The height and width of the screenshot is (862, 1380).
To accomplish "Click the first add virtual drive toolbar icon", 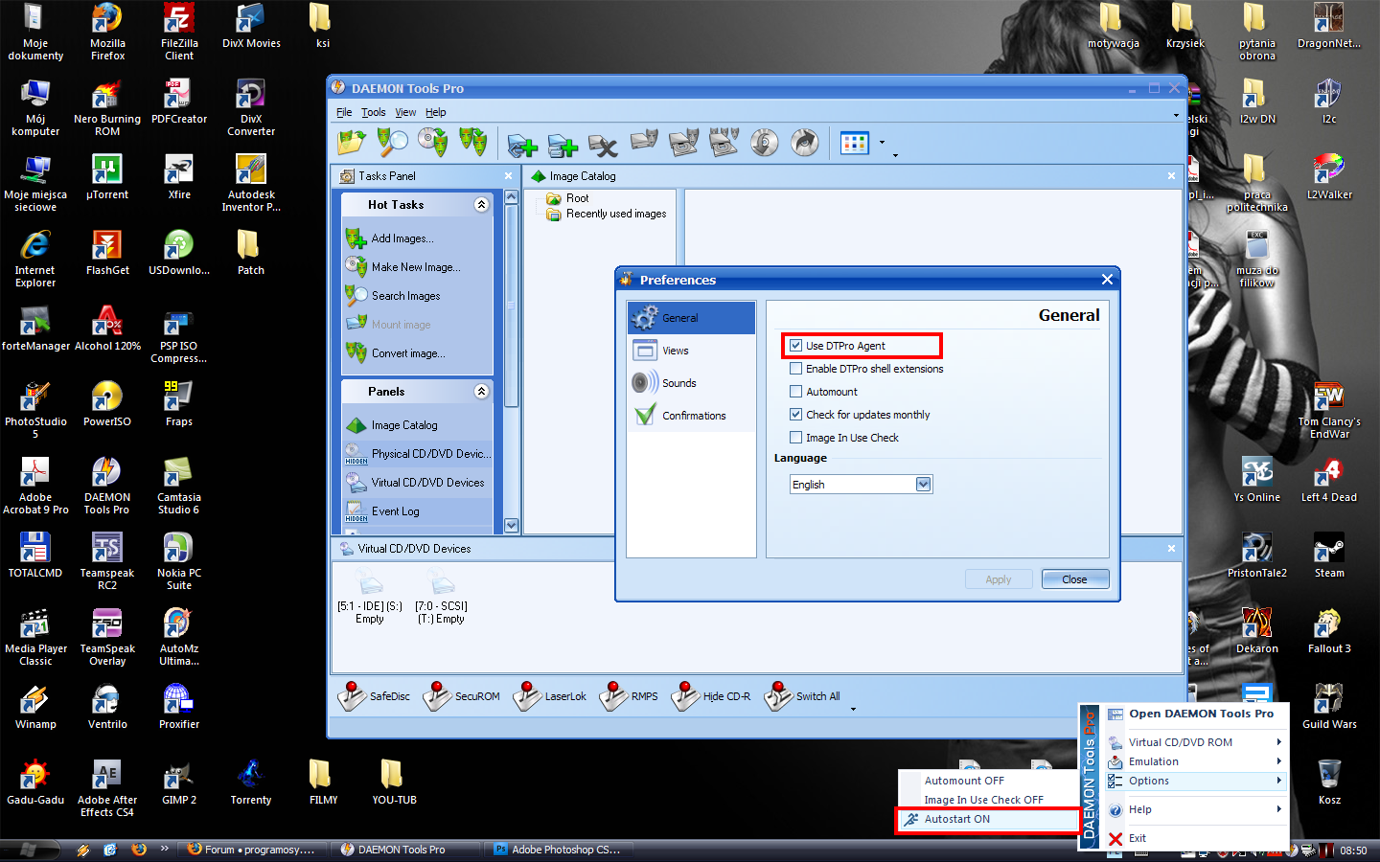I will (x=522, y=144).
